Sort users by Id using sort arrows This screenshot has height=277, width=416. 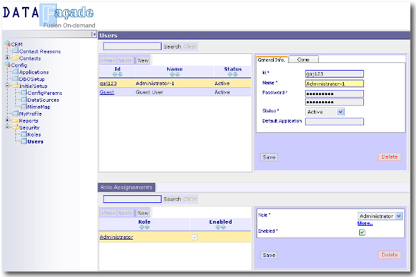click(118, 75)
